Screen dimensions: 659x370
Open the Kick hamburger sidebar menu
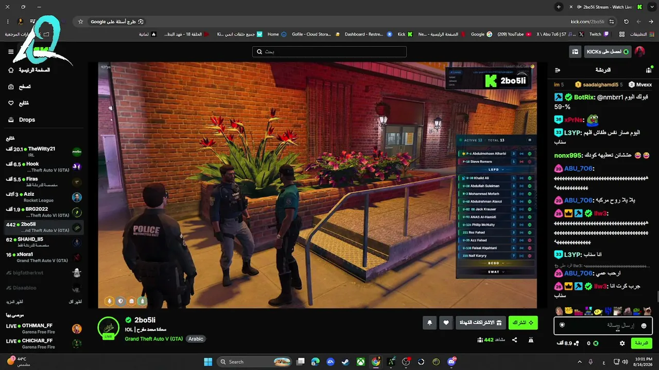[x=11, y=51]
